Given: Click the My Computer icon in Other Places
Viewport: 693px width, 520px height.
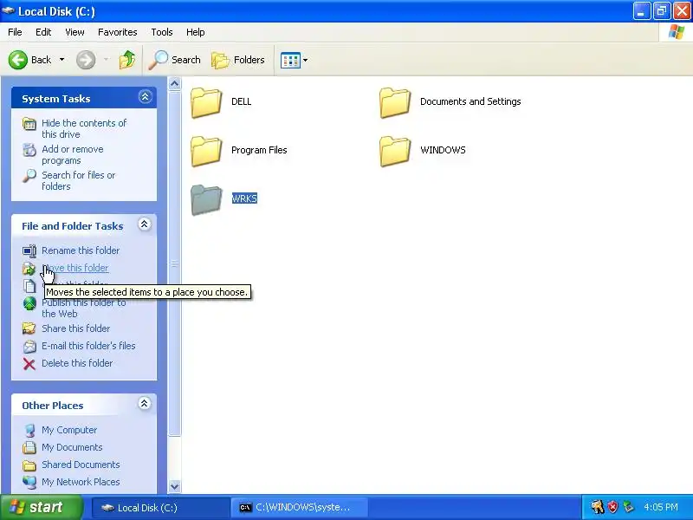Looking at the screenshot, I should [x=29, y=430].
